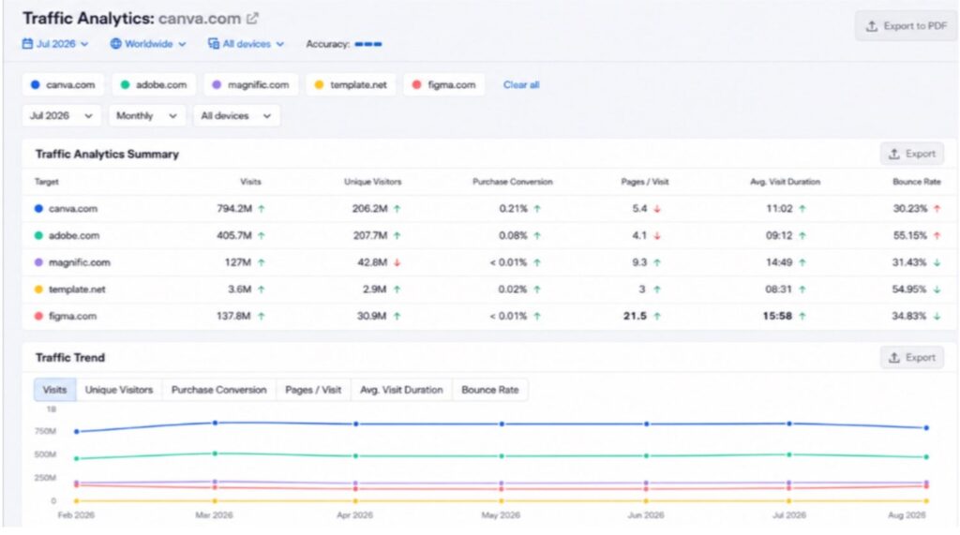Screen dimensions: 960x535
Task: Select the template.net competitor chip
Action: pyautogui.click(x=351, y=85)
